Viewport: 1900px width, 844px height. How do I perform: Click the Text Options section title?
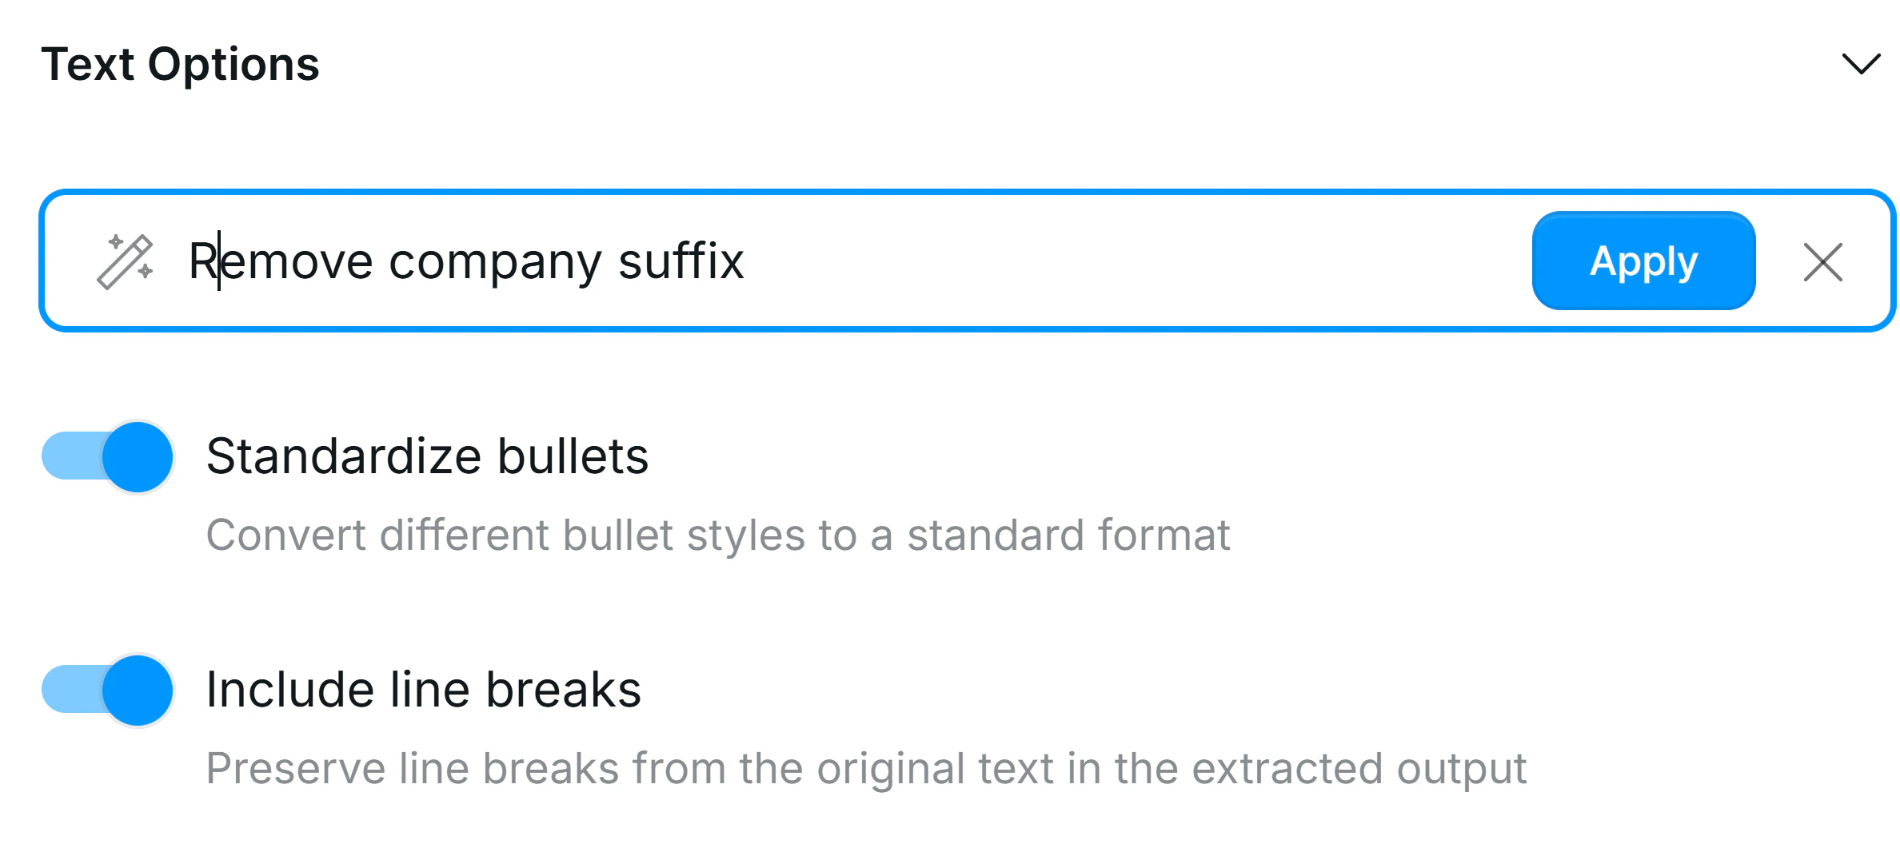pos(180,64)
